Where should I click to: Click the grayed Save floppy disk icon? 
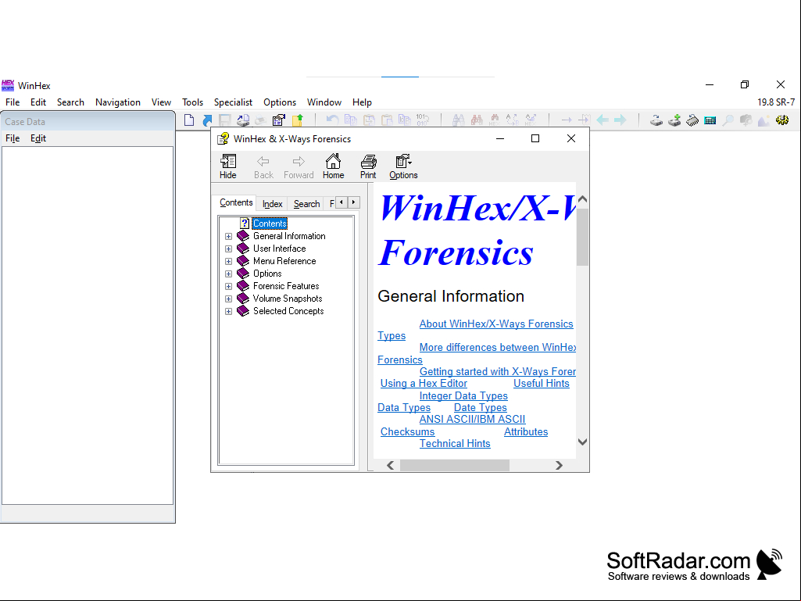coord(225,120)
